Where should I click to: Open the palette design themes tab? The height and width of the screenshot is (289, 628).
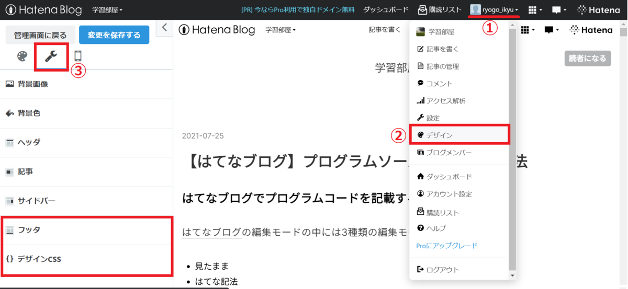[22, 56]
